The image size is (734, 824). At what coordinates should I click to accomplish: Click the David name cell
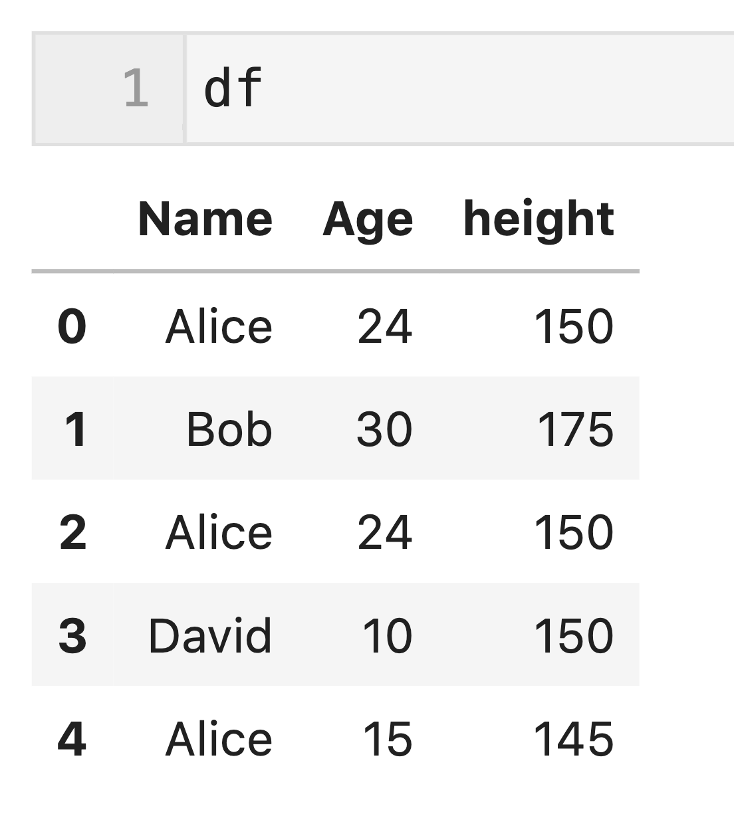[210, 635]
